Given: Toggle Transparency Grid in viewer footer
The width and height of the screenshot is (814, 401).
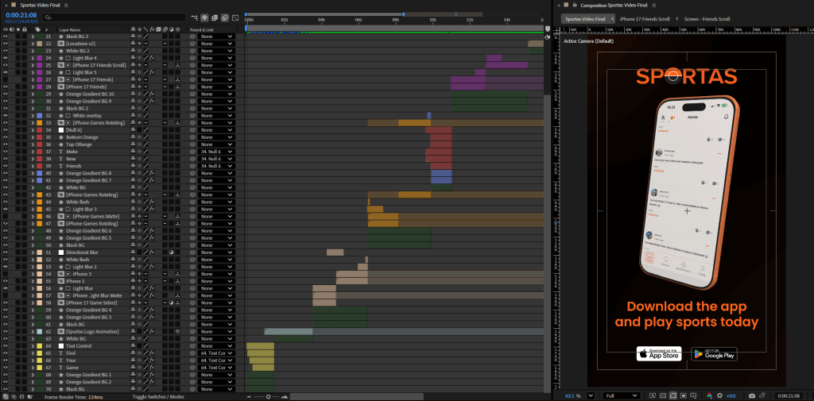Looking at the screenshot, I should point(663,395).
